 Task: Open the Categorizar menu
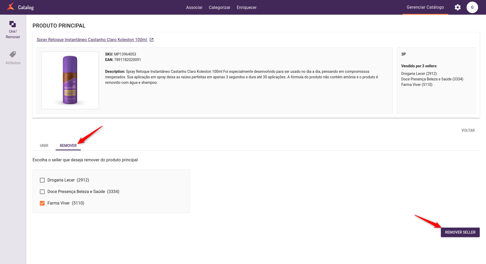coord(220,7)
